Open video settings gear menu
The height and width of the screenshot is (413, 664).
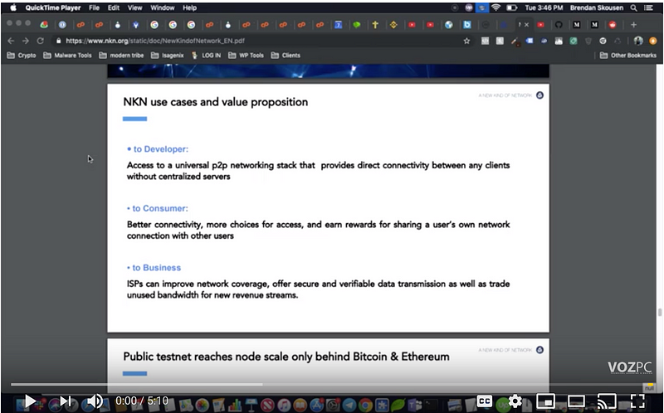point(515,401)
